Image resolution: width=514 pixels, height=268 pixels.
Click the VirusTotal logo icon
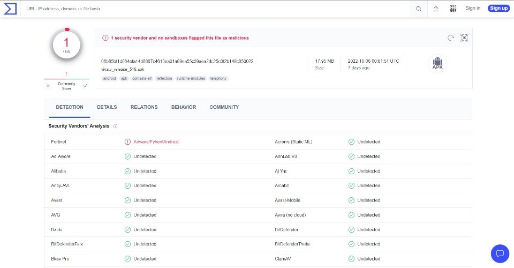(x=10, y=9)
